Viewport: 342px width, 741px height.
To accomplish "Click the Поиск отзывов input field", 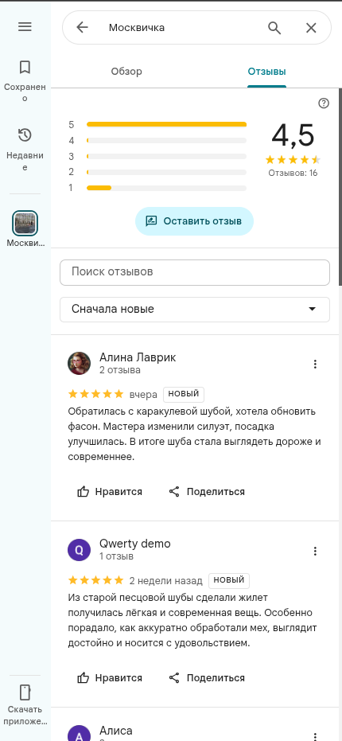I will point(195,272).
